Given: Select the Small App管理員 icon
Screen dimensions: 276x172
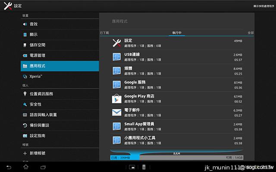Looking at the screenshot, I should (x=117, y=126).
